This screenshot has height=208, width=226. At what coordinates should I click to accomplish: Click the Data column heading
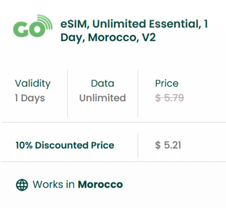tap(103, 83)
